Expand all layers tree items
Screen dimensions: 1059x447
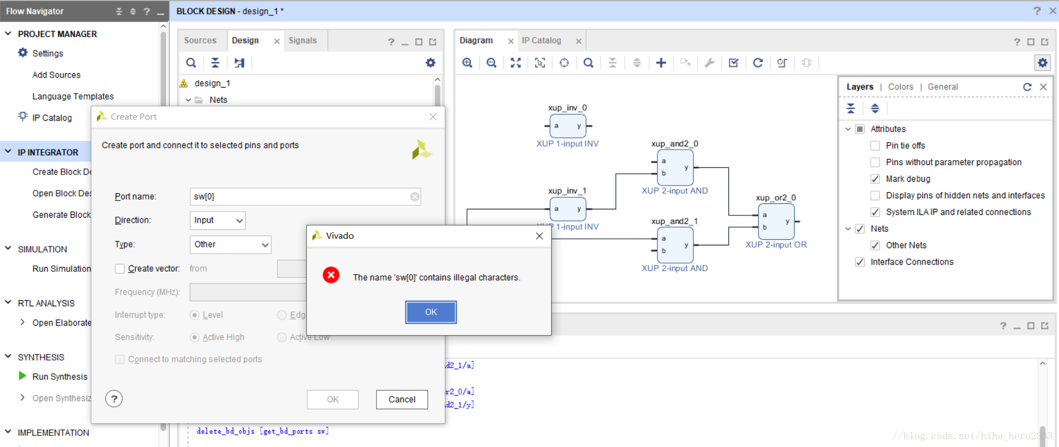pos(875,108)
